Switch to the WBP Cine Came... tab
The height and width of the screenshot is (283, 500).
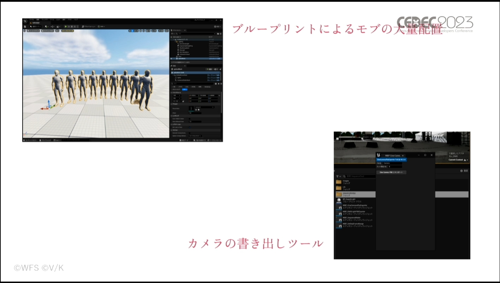(x=393, y=156)
